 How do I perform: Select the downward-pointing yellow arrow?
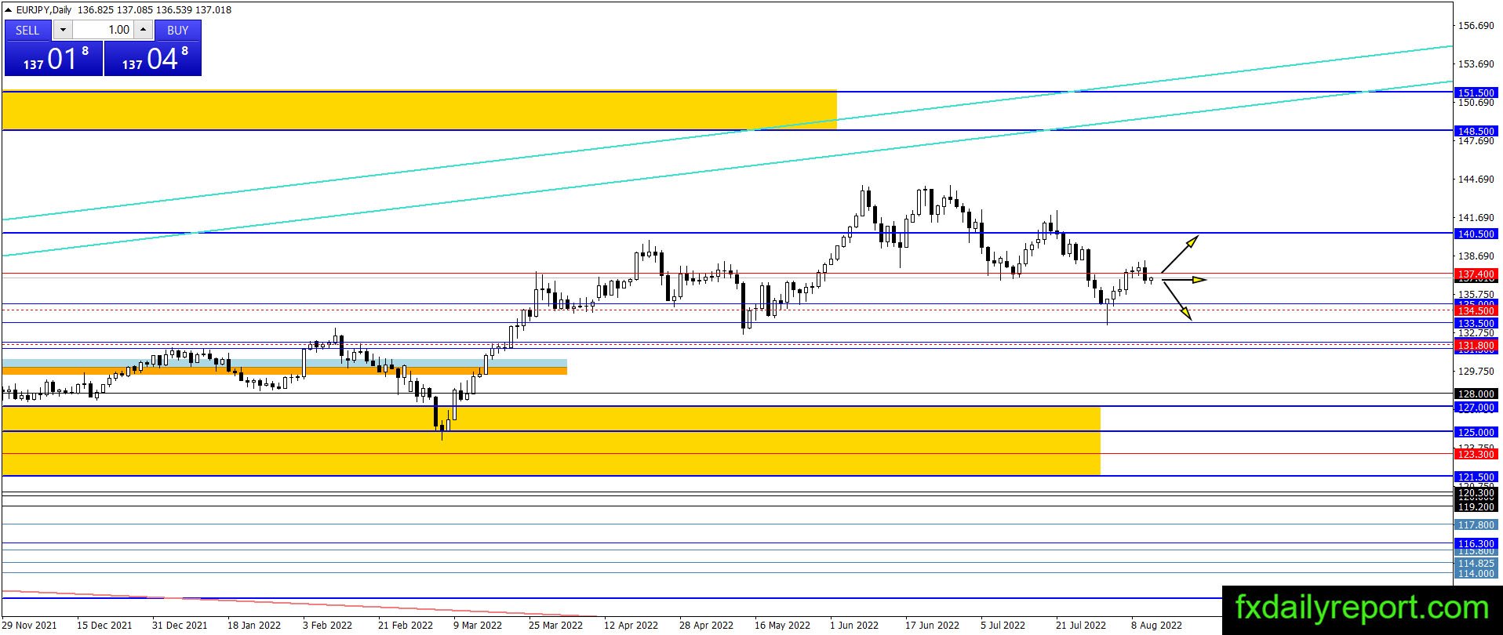click(x=1177, y=301)
